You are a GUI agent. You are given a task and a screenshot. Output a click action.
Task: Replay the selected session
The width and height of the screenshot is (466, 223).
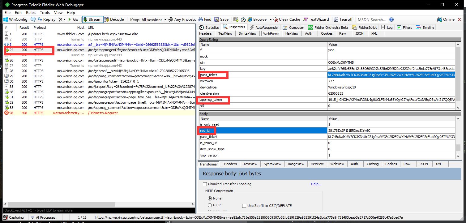[46, 19]
